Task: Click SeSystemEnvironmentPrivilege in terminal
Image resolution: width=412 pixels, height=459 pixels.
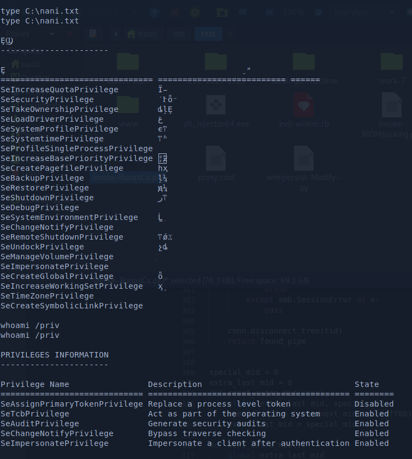Action: coord(69,218)
